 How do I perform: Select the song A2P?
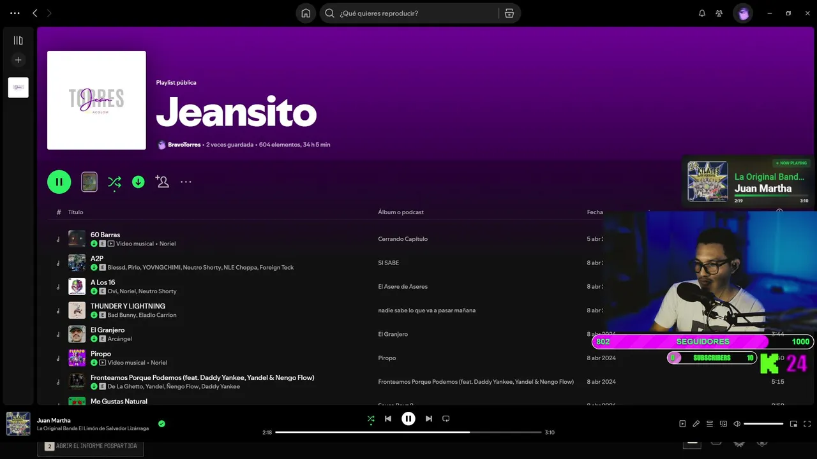point(97,258)
